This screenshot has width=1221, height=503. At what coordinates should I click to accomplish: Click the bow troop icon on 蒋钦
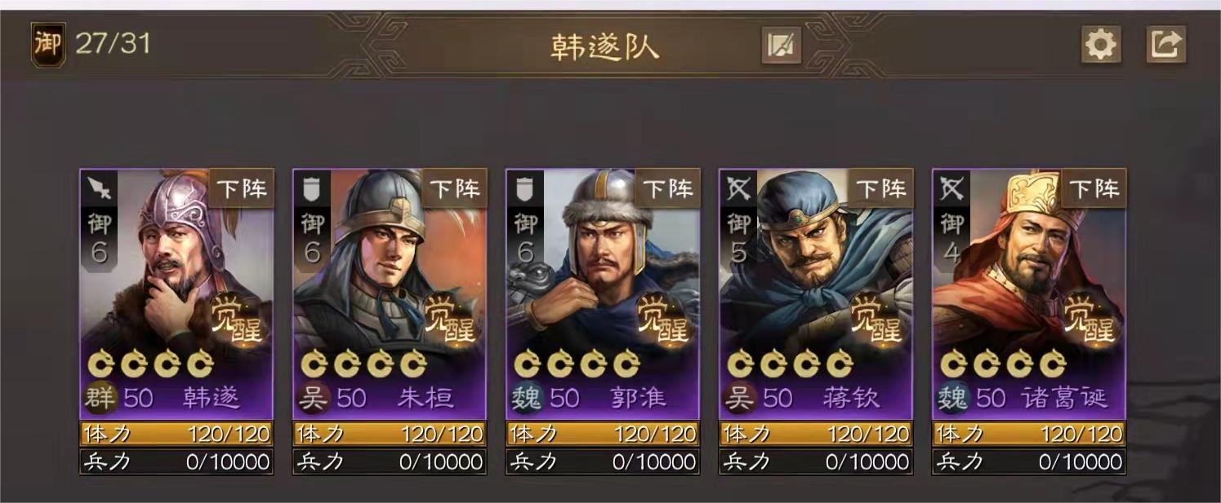738,189
